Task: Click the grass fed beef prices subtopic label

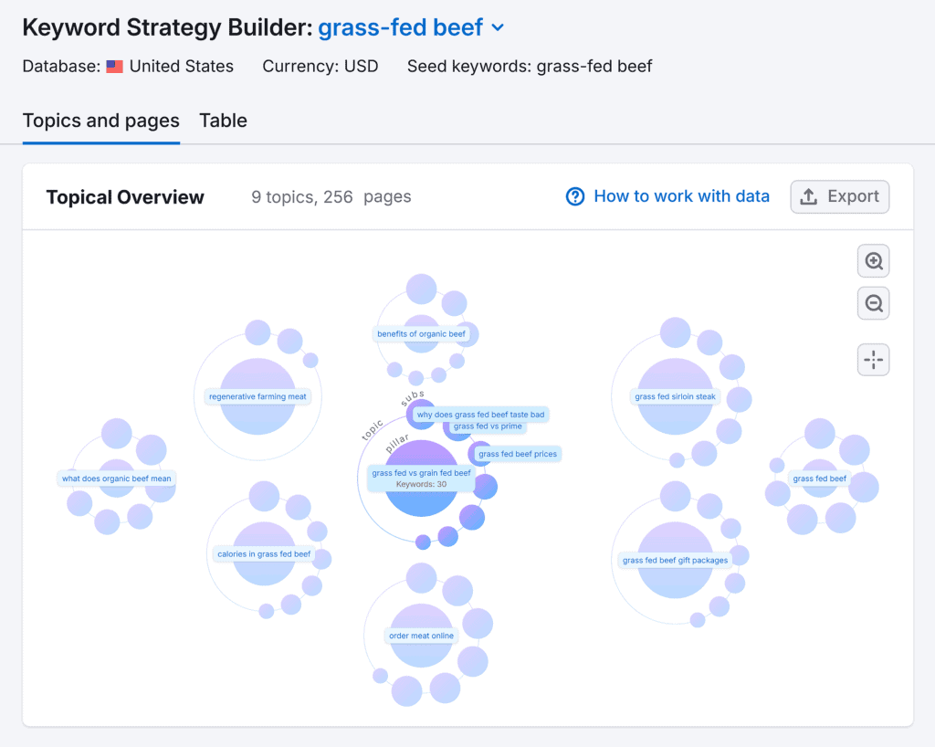Action: [x=515, y=454]
